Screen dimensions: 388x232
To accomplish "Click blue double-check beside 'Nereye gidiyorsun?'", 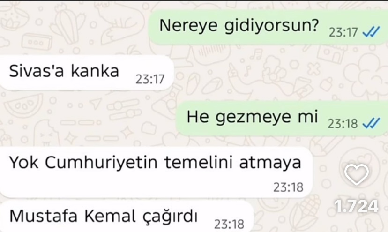I will pos(371,32).
